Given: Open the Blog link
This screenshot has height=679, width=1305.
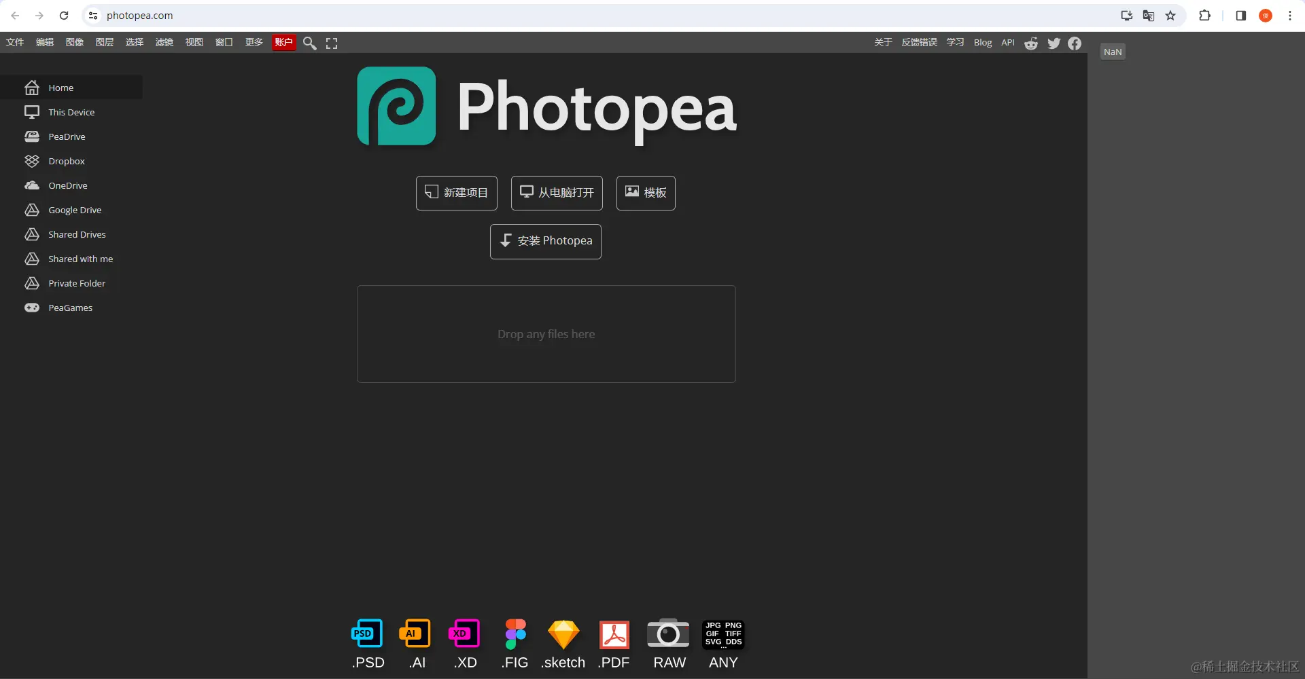Looking at the screenshot, I should pos(983,42).
